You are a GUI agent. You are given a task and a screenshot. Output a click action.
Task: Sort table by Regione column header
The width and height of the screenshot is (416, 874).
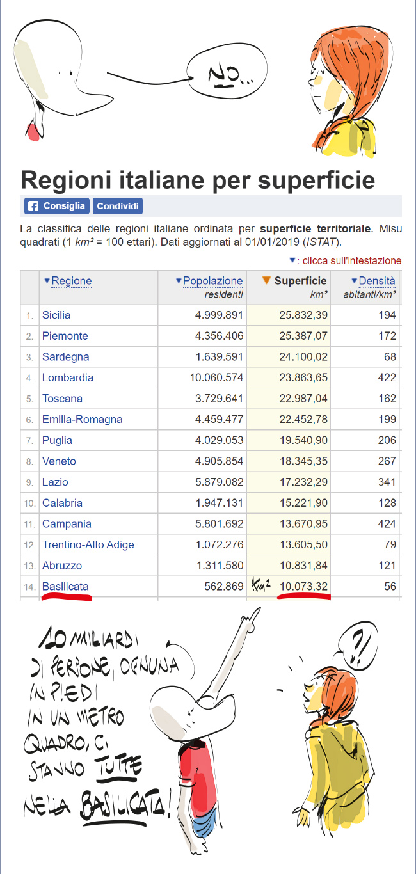point(71,281)
